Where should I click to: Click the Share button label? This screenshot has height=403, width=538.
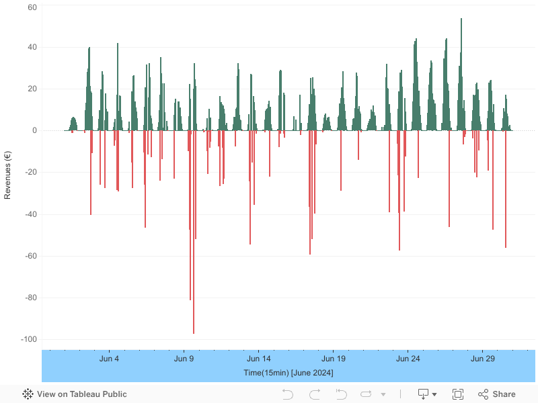click(504, 394)
